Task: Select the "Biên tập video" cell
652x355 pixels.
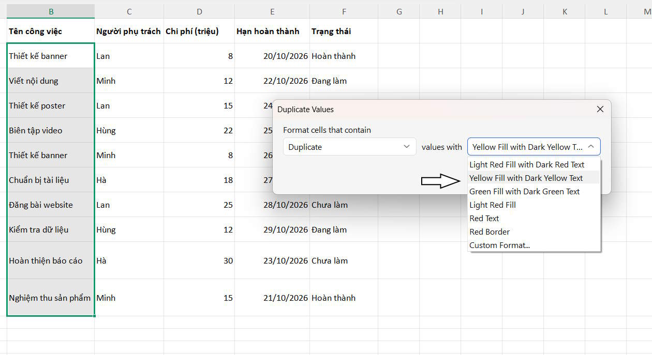Action: [x=51, y=130]
